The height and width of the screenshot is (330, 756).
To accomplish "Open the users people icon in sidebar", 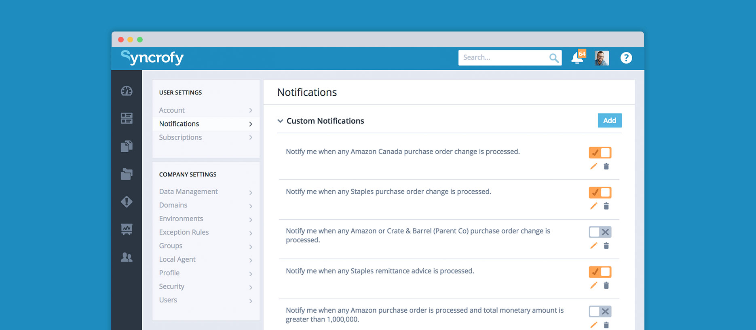I will (127, 257).
